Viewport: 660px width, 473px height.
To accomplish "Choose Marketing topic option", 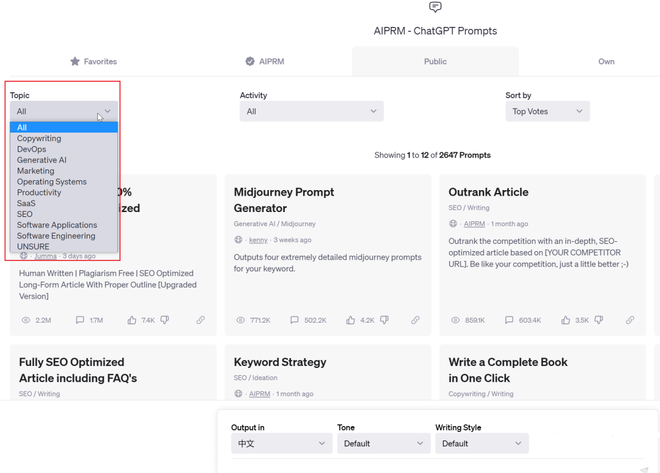I will pyautogui.click(x=64, y=171).
